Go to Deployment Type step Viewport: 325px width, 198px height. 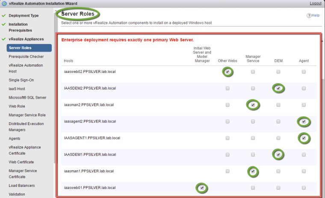pyautogui.click(x=24, y=15)
